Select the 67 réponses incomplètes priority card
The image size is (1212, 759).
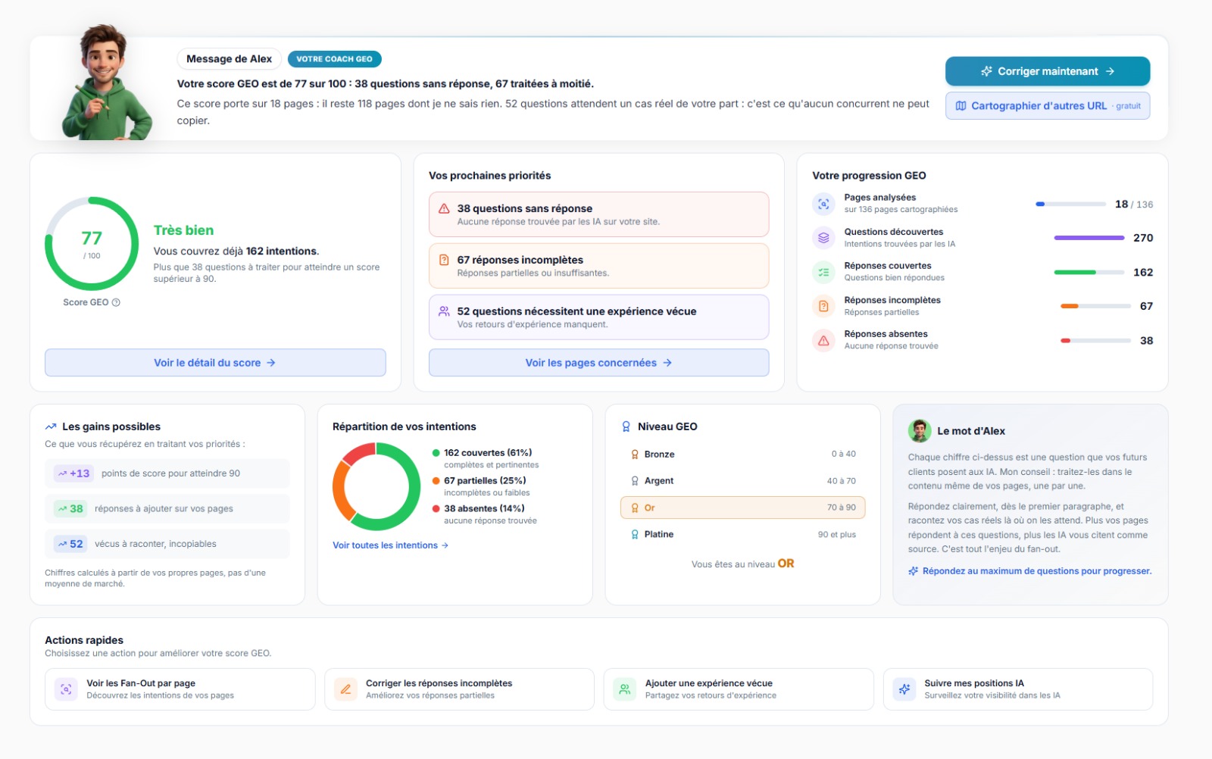598,266
